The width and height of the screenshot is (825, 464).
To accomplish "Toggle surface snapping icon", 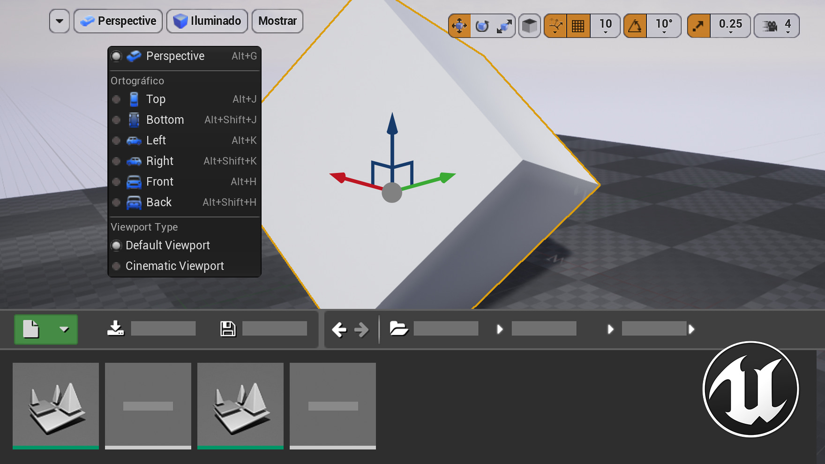I will (555, 26).
